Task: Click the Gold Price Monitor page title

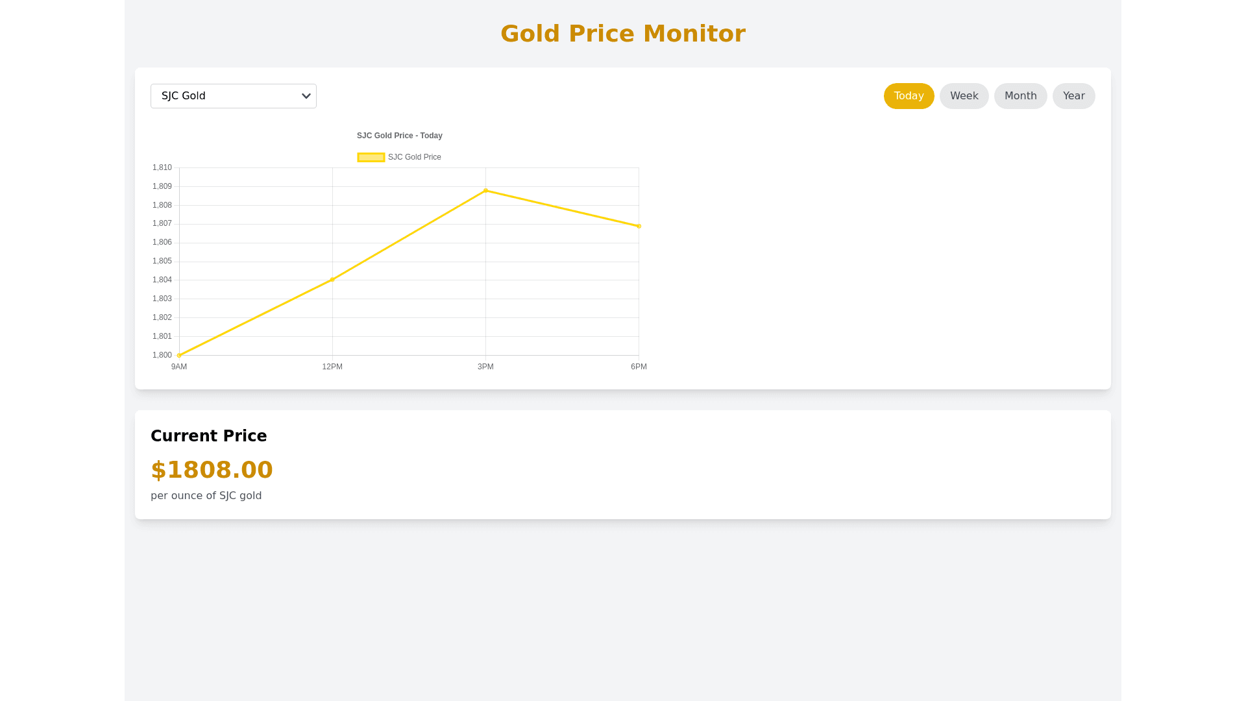Action: [x=623, y=34]
